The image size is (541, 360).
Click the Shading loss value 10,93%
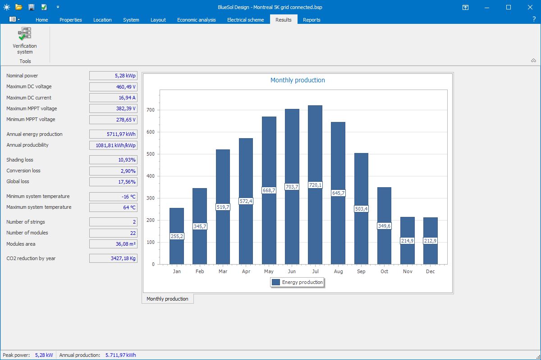113,160
